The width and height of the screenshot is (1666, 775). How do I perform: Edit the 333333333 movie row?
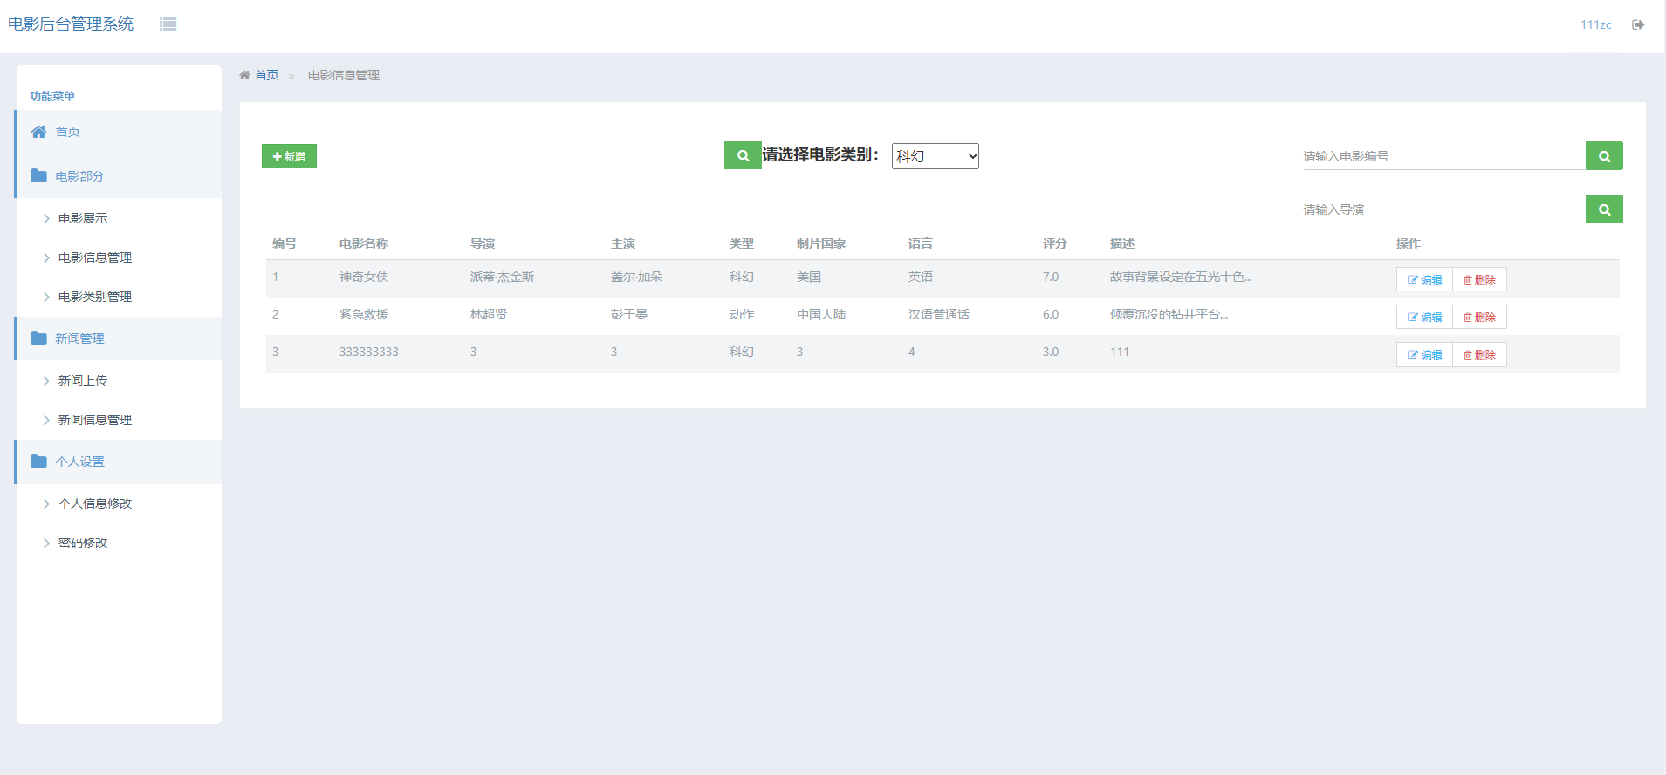[x=1424, y=354]
